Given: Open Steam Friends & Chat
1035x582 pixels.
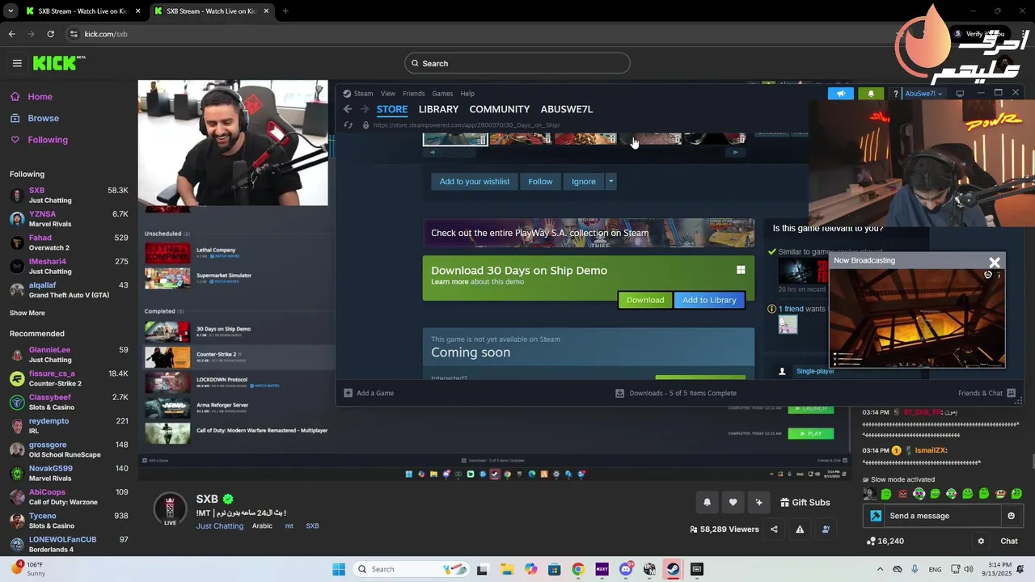Looking at the screenshot, I should [986, 393].
